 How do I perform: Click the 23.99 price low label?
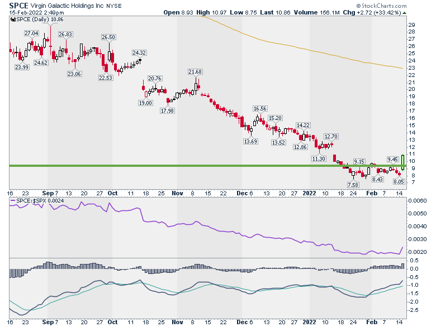(22, 67)
